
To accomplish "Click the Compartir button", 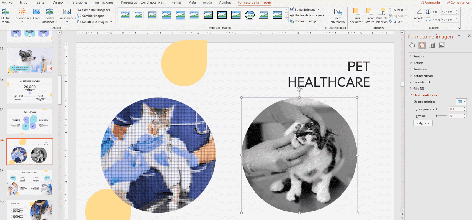I will point(430,2).
